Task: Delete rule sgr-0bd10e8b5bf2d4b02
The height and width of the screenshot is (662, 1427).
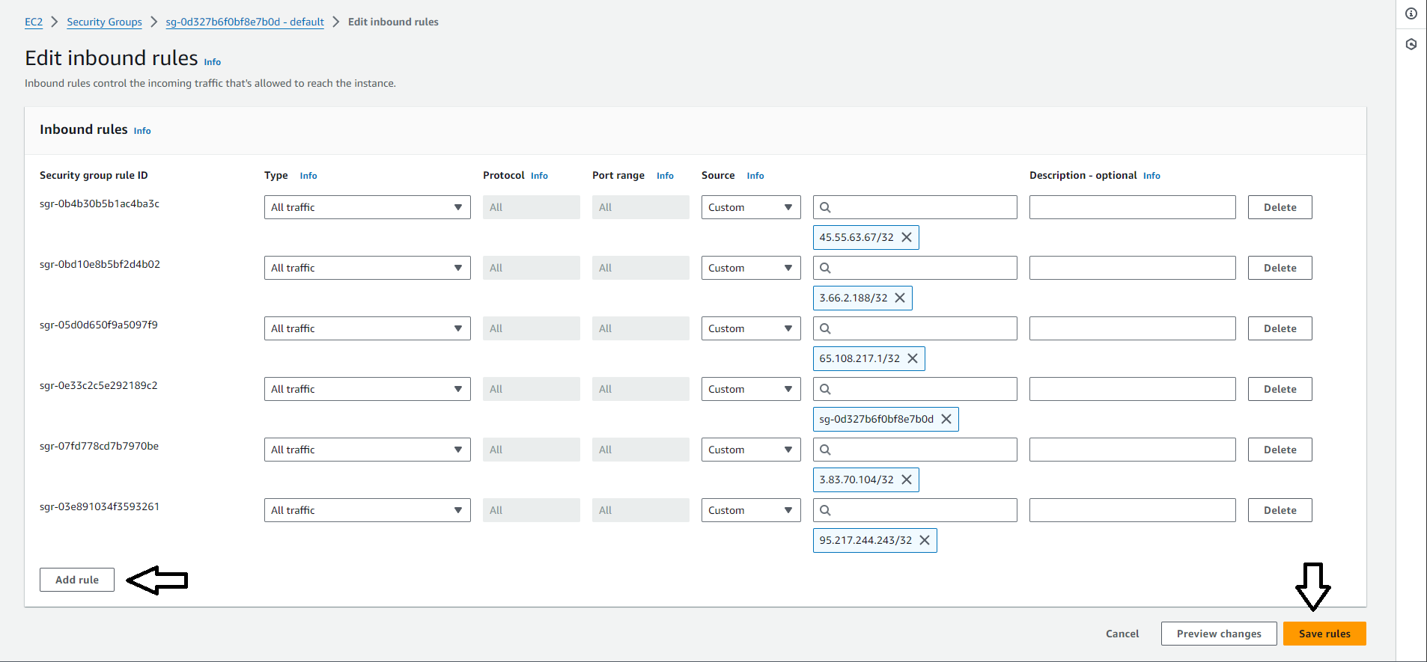Action: coord(1280,268)
